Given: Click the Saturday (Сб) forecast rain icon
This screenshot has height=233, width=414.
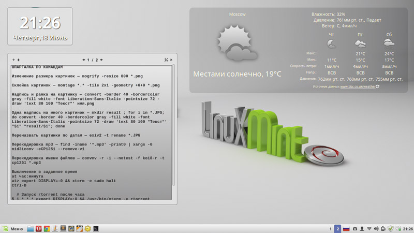Looking at the screenshot, I should coord(389,43).
